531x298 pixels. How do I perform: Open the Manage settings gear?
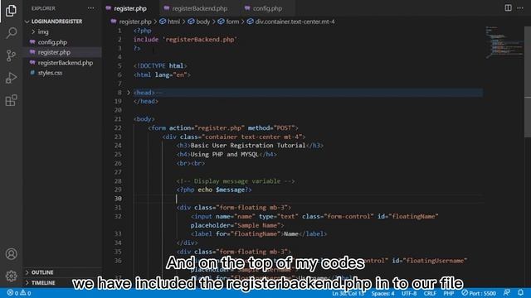tap(11, 276)
